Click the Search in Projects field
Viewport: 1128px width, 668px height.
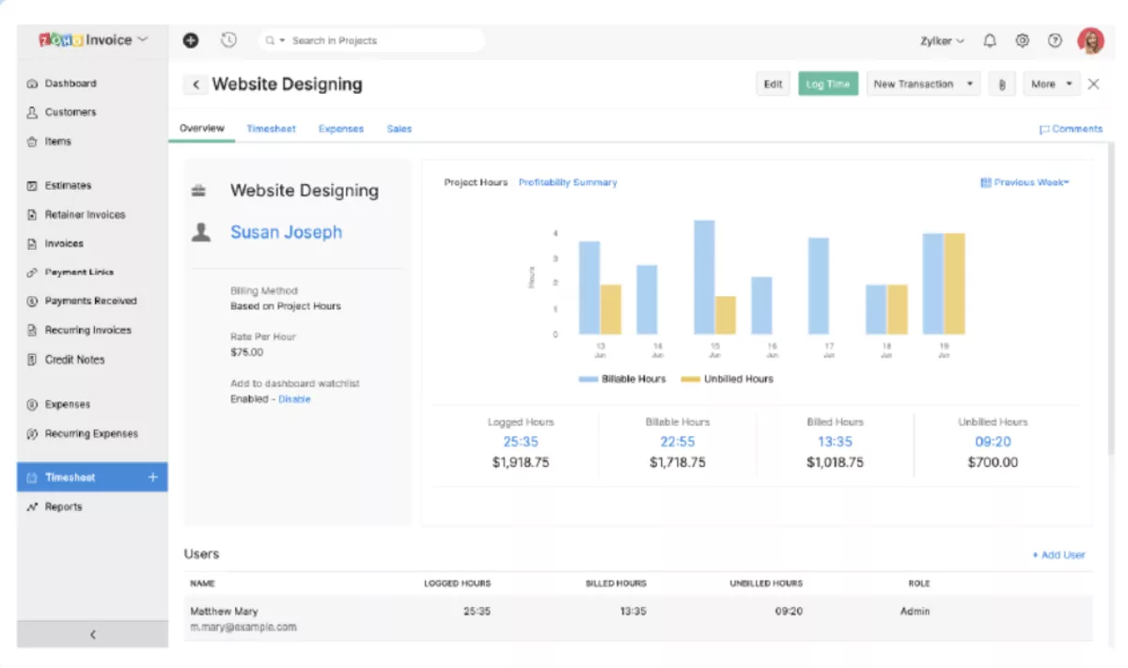point(376,41)
